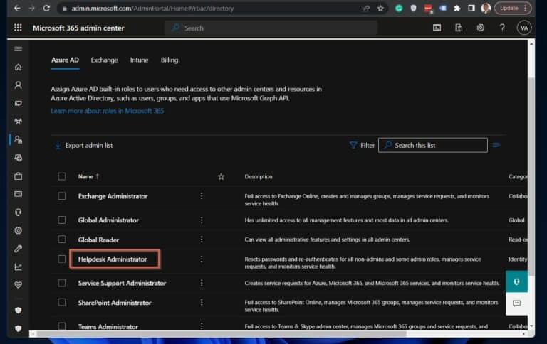547x344 pixels.
Task: Check the SharePoint Administrator row checkbox
Action: [62, 302]
